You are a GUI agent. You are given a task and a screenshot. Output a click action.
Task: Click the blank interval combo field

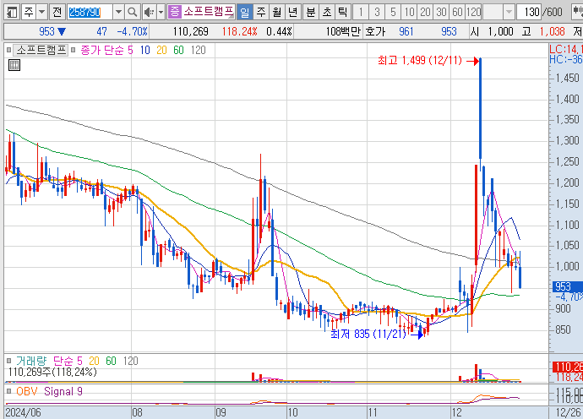pyautogui.click(x=493, y=13)
